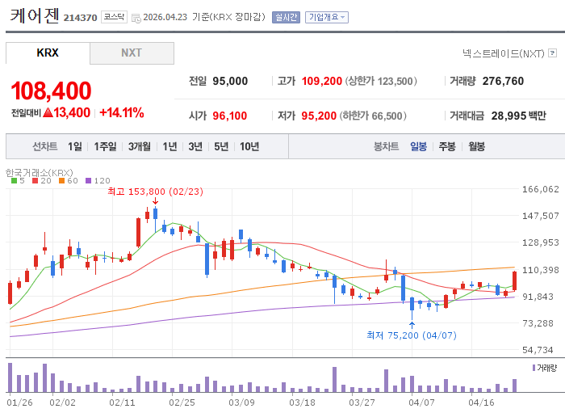This screenshot has height=413, width=565.
Task: Click the 02/25 date axis label
Action: tap(182, 402)
